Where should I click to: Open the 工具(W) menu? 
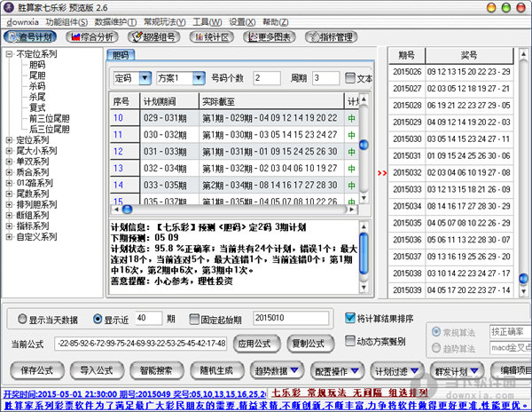pyautogui.click(x=207, y=22)
